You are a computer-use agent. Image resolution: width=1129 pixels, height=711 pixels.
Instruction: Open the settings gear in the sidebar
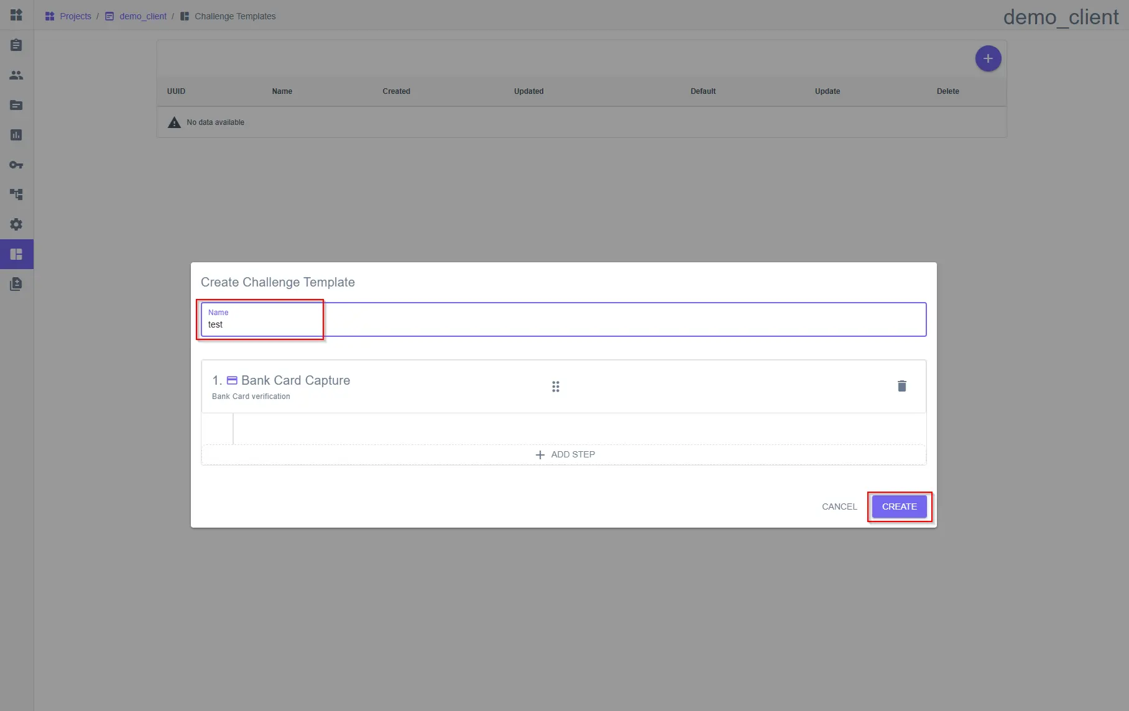point(16,224)
